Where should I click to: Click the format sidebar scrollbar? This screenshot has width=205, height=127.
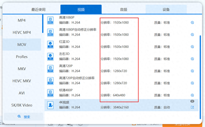coord(43,24)
